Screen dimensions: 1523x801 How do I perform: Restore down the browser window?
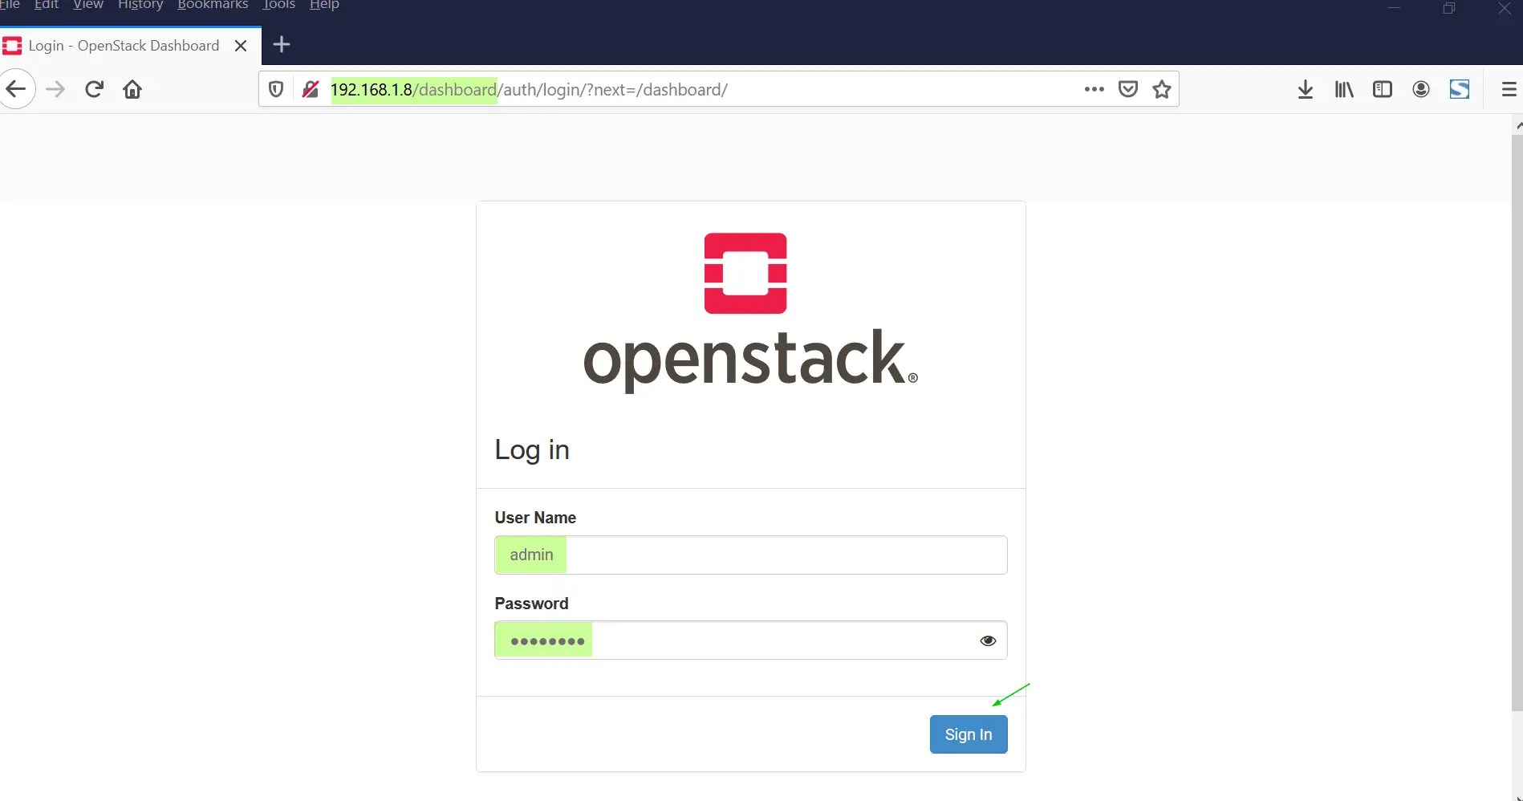click(x=1449, y=8)
